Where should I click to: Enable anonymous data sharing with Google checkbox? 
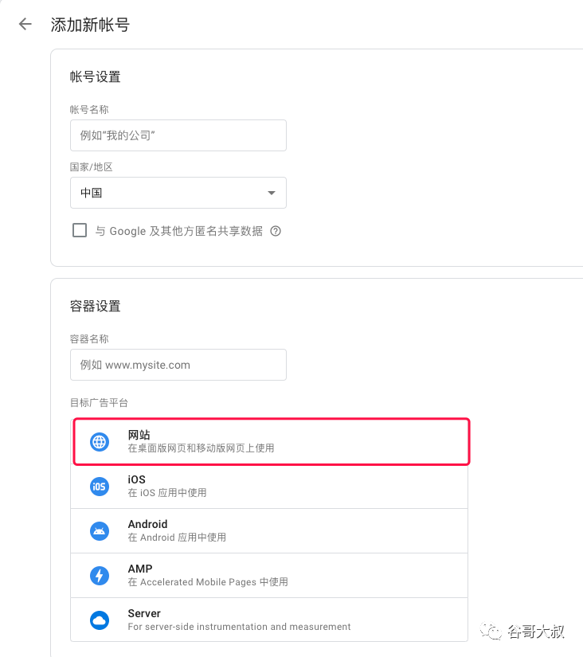click(80, 230)
